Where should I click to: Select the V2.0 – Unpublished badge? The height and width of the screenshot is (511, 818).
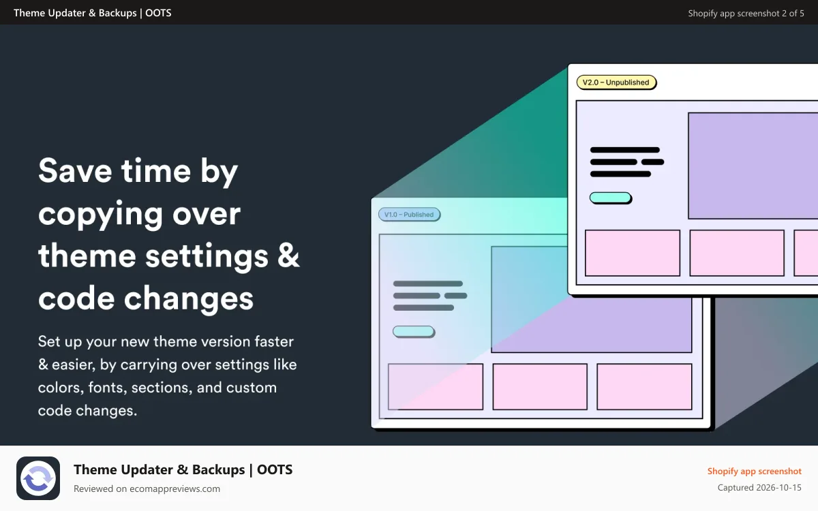[x=616, y=82]
